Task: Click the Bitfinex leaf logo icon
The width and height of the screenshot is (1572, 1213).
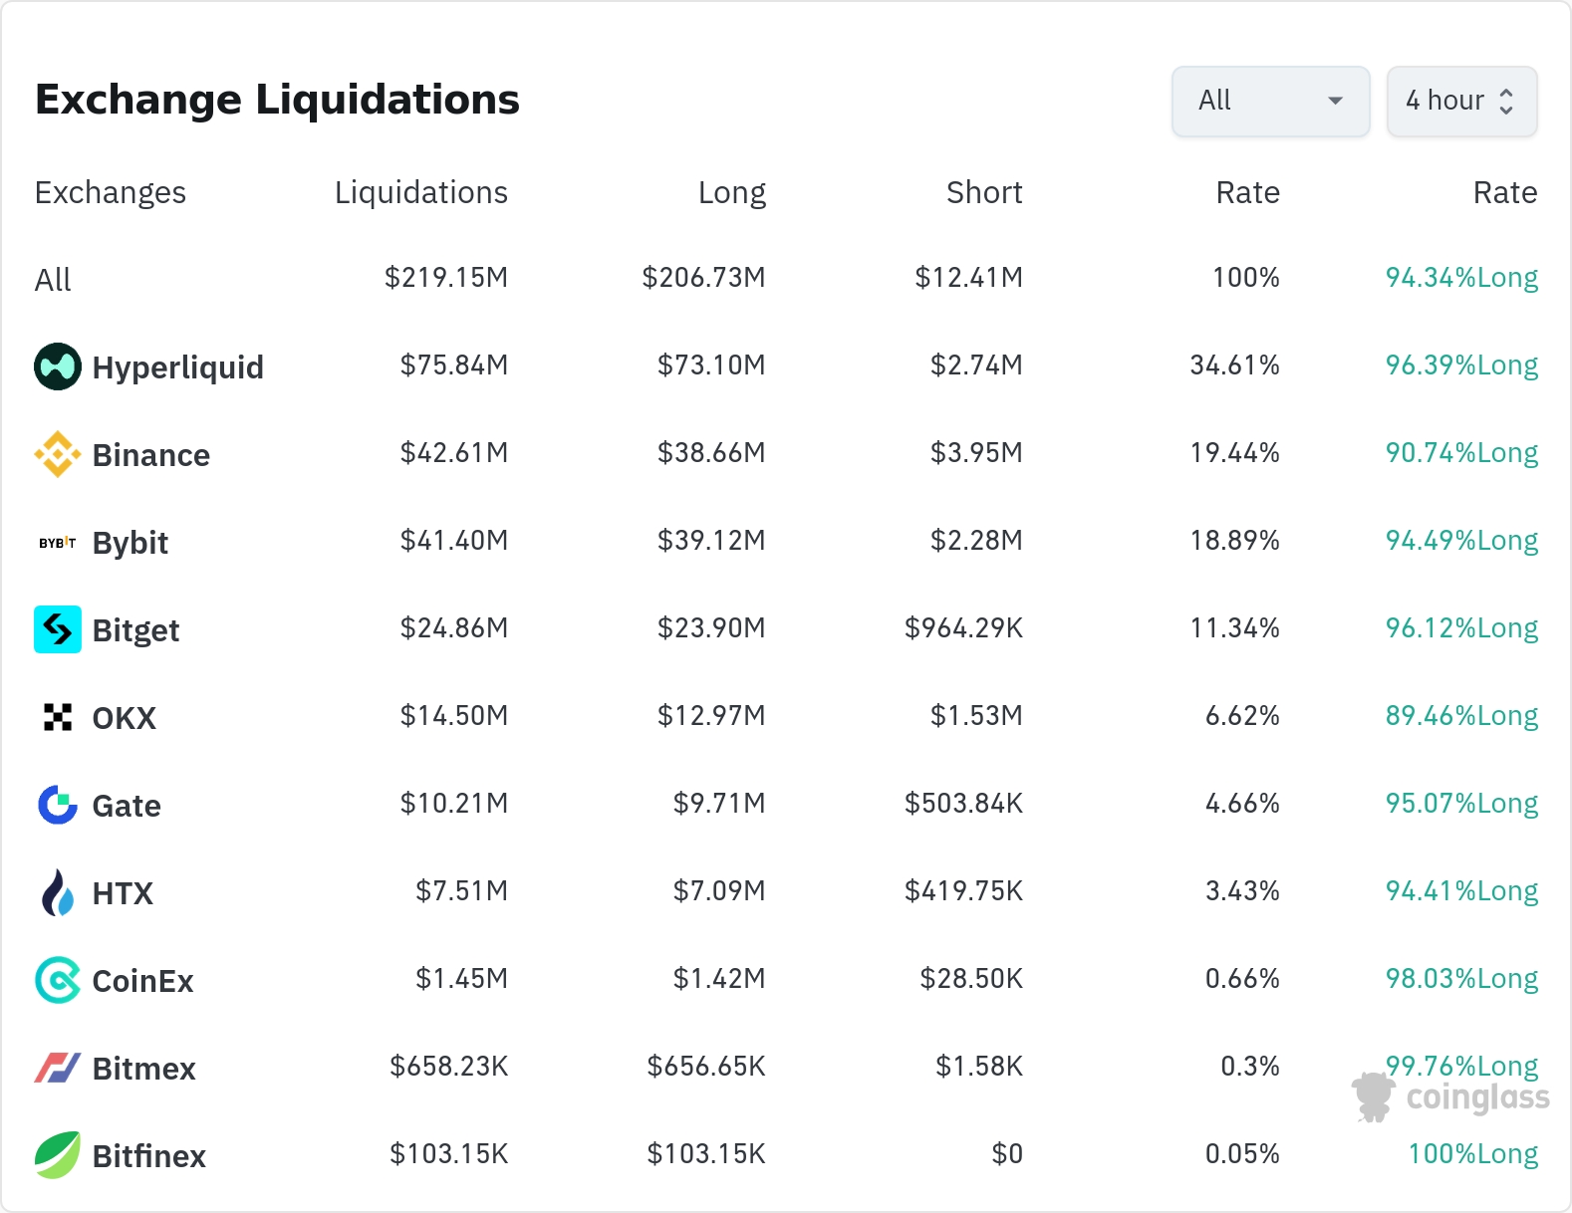Action: click(58, 1155)
